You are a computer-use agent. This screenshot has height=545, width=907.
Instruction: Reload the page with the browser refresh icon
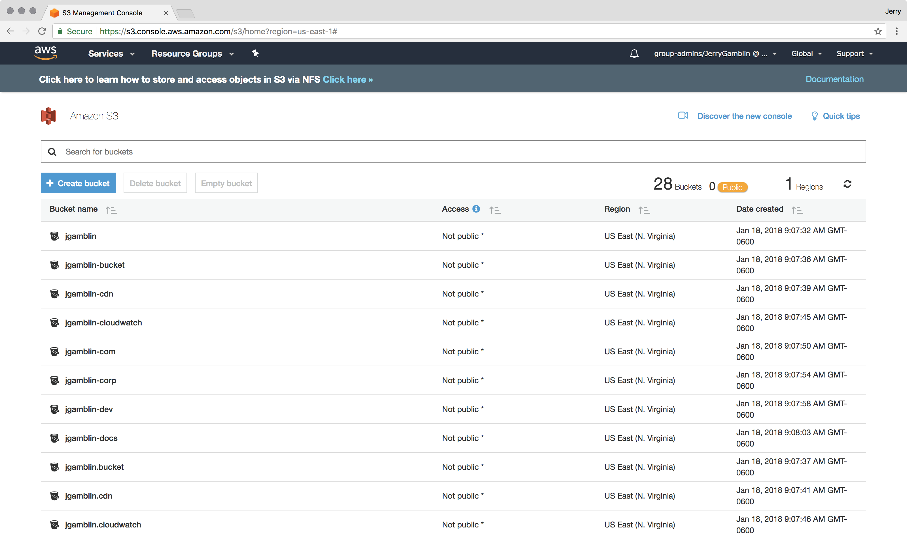[42, 31]
